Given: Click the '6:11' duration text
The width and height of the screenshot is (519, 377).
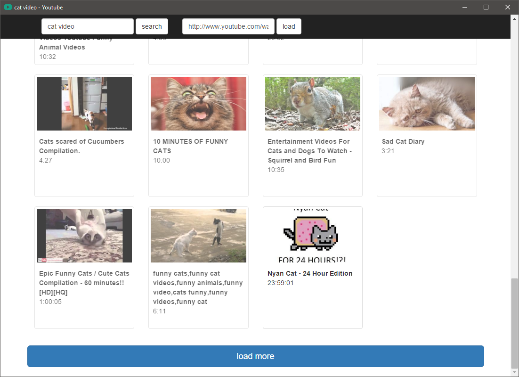Looking at the screenshot, I should coord(159,311).
